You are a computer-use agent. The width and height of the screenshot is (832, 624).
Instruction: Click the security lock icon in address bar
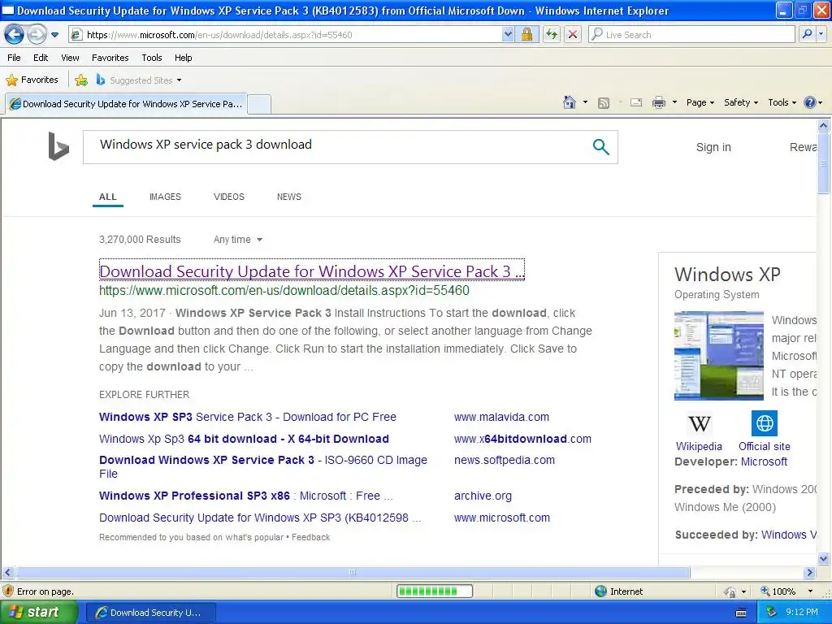click(526, 34)
